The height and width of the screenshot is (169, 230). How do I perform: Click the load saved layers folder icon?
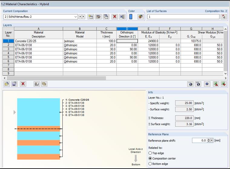[x=7, y=84]
